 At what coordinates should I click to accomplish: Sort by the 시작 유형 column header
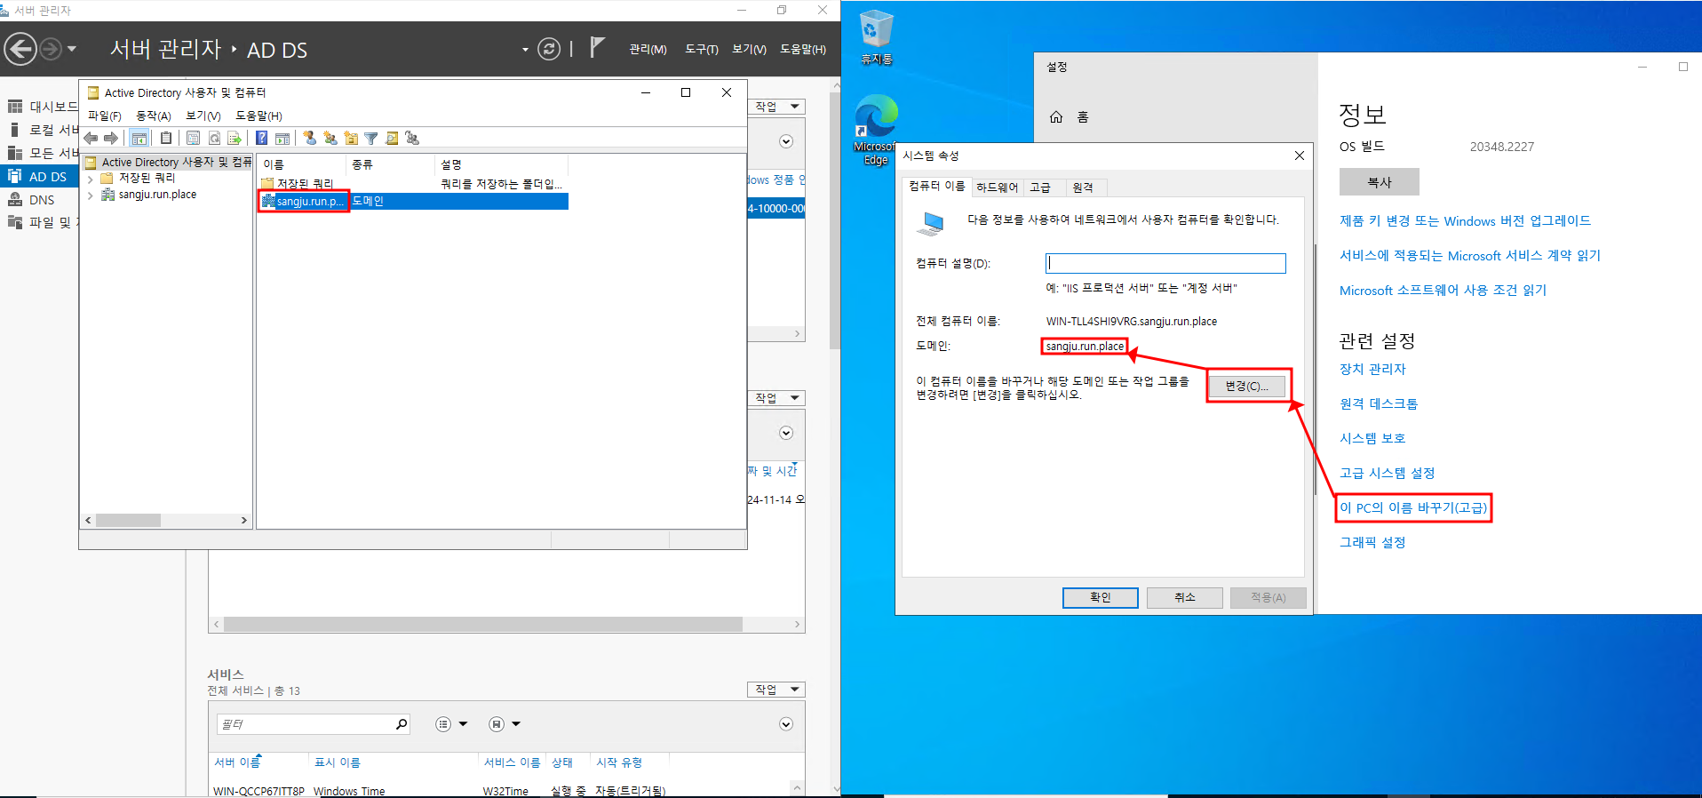(619, 762)
